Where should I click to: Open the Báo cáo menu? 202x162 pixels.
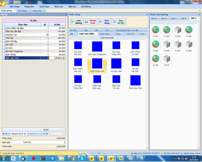point(59,7)
